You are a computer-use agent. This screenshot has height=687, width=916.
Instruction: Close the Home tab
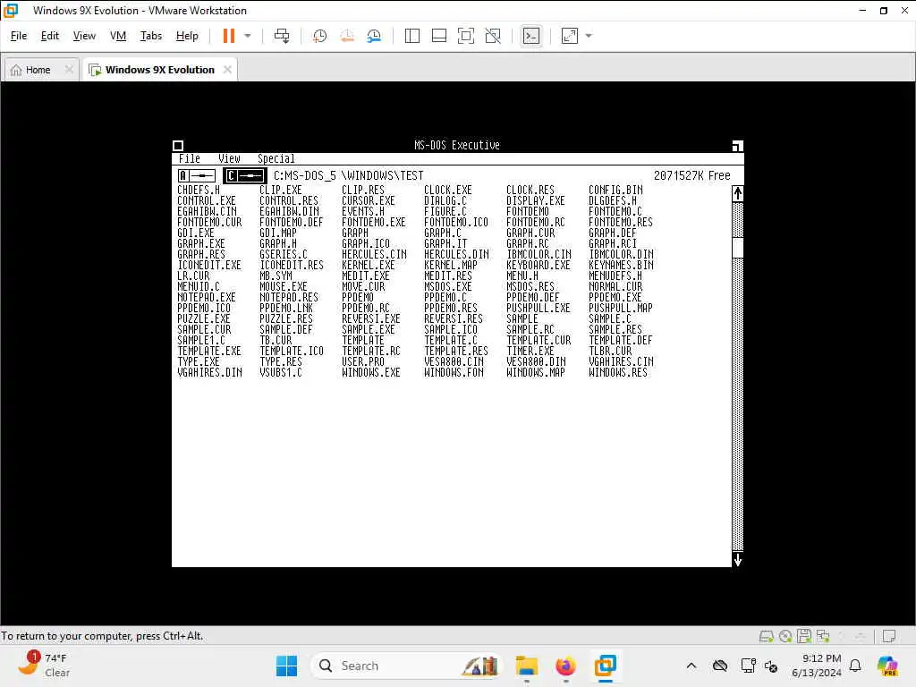pos(69,70)
